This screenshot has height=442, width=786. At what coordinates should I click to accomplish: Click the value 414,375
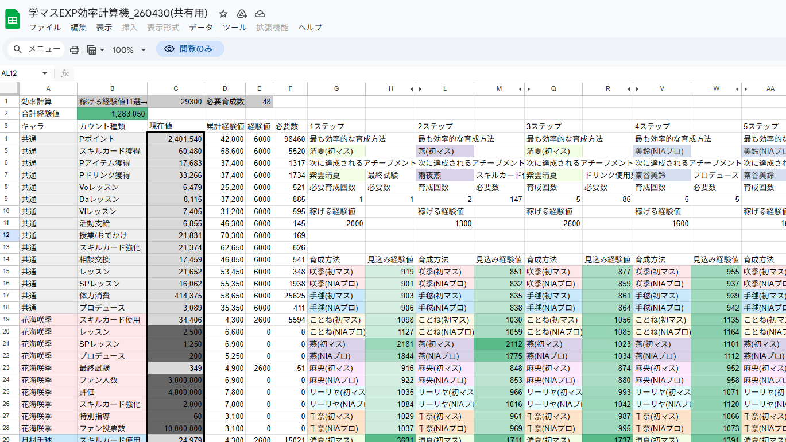(176, 296)
